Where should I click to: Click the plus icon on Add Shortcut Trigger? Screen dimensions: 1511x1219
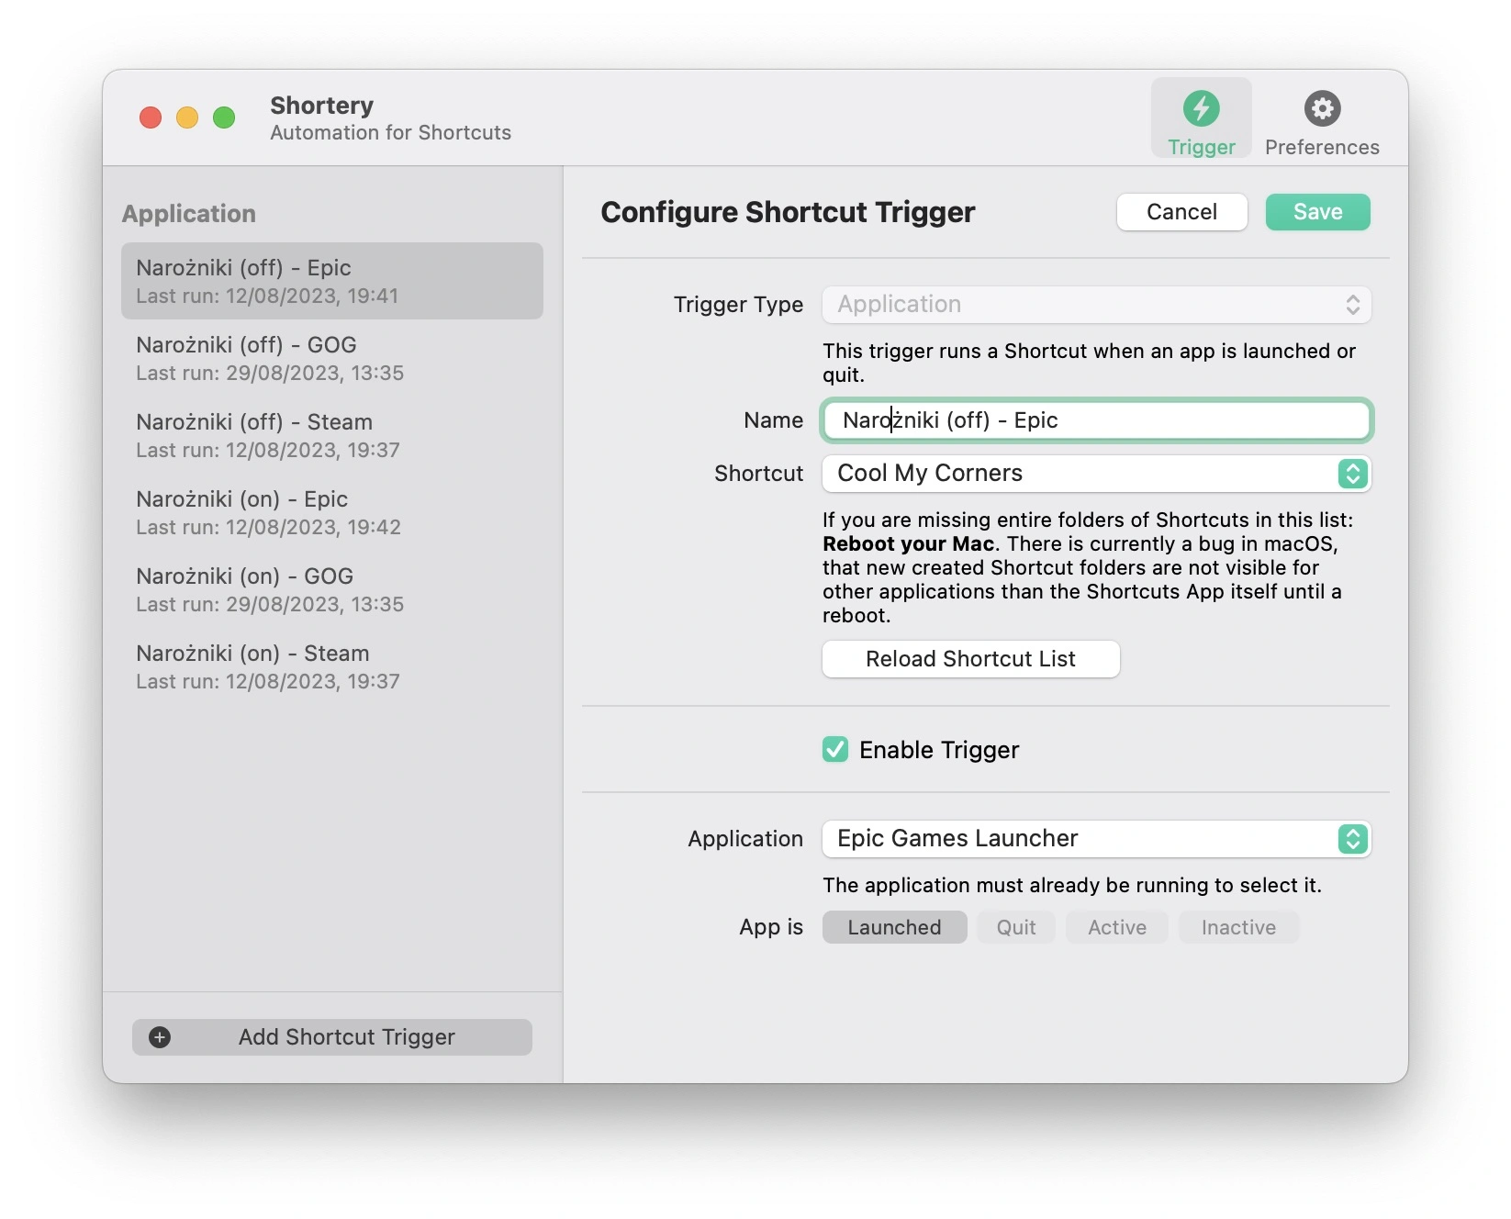pos(160,1037)
